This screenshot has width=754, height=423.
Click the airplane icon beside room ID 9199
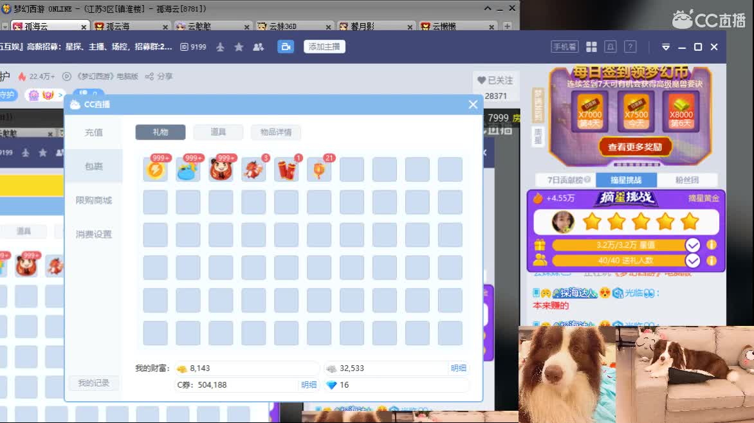point(220,47)
